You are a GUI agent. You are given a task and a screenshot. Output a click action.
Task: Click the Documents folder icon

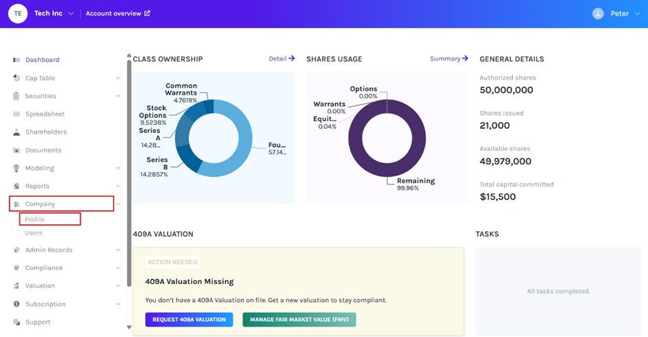pos(17,150)
